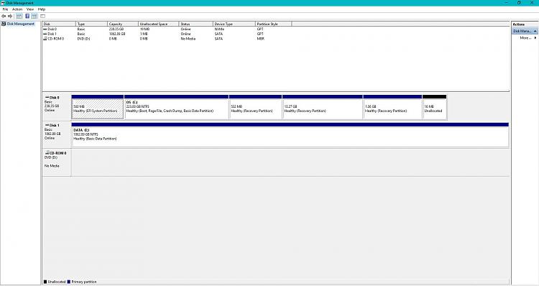This screenshot has height=286, width=539.
Task: Click the CD-ROM 0 DVD (D:) label
Action: click(x=57, y=162)
